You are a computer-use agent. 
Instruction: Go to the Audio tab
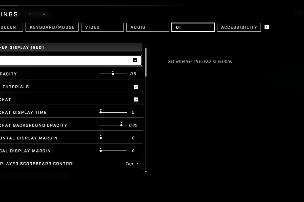(x=148, y=27)
